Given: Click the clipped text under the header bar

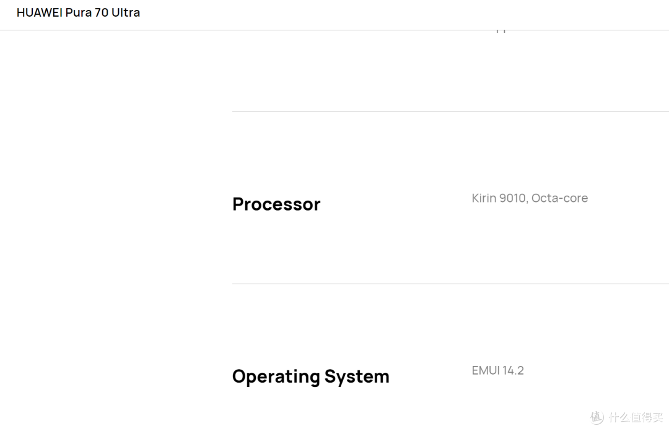Looking at the screenshot, I should [501, 31].
